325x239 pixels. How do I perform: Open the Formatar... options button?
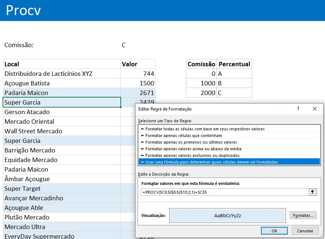point(303,215)
